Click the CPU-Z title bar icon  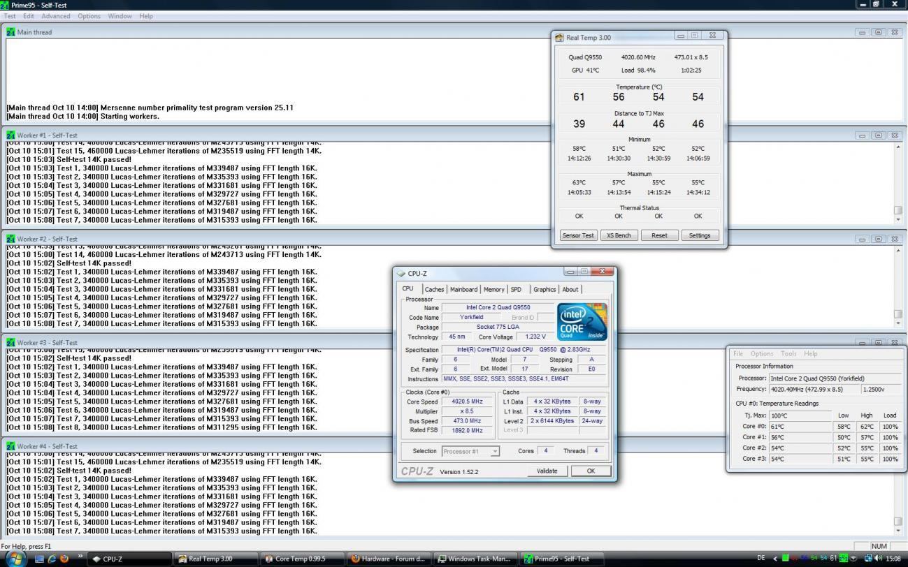[x=401, y=274]
